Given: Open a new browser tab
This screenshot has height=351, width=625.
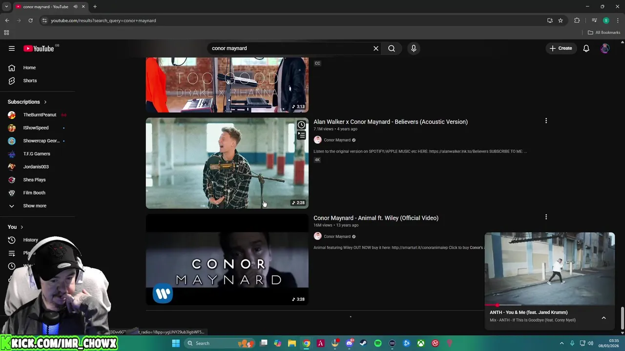Looking at the screenshot, I should [95, 7].
